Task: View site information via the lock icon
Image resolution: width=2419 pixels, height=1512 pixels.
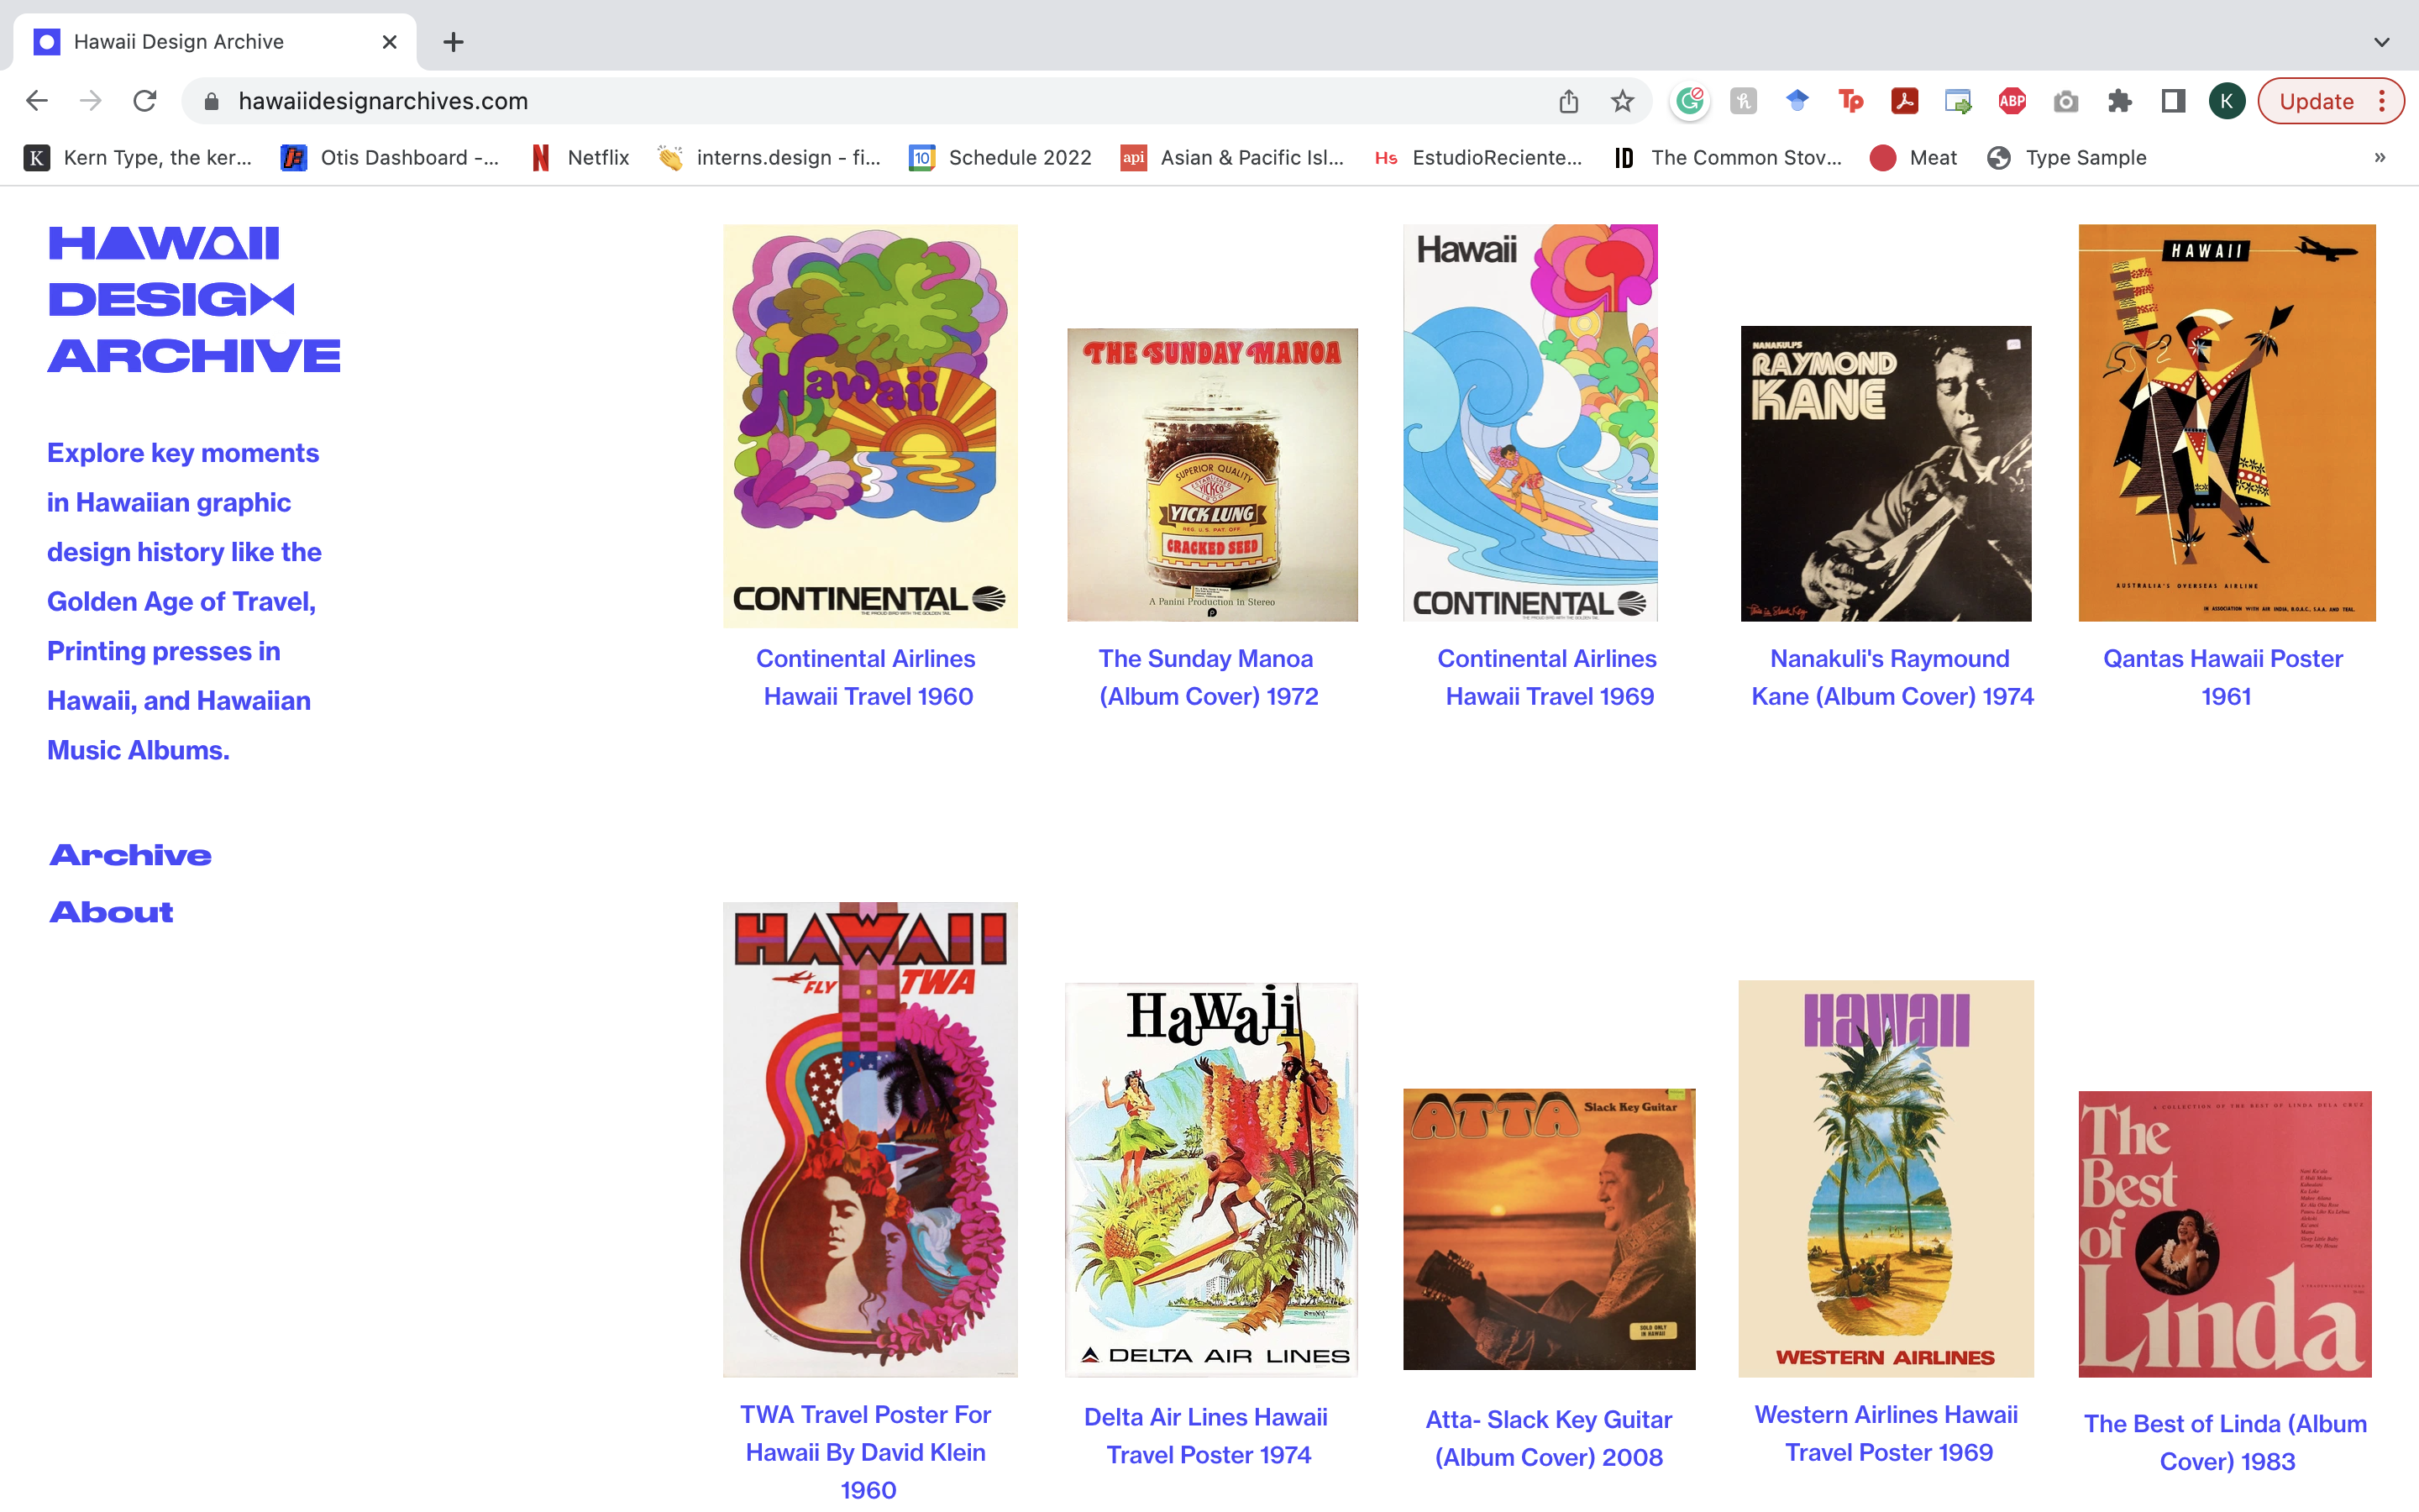Action: [x=211, y=101]
